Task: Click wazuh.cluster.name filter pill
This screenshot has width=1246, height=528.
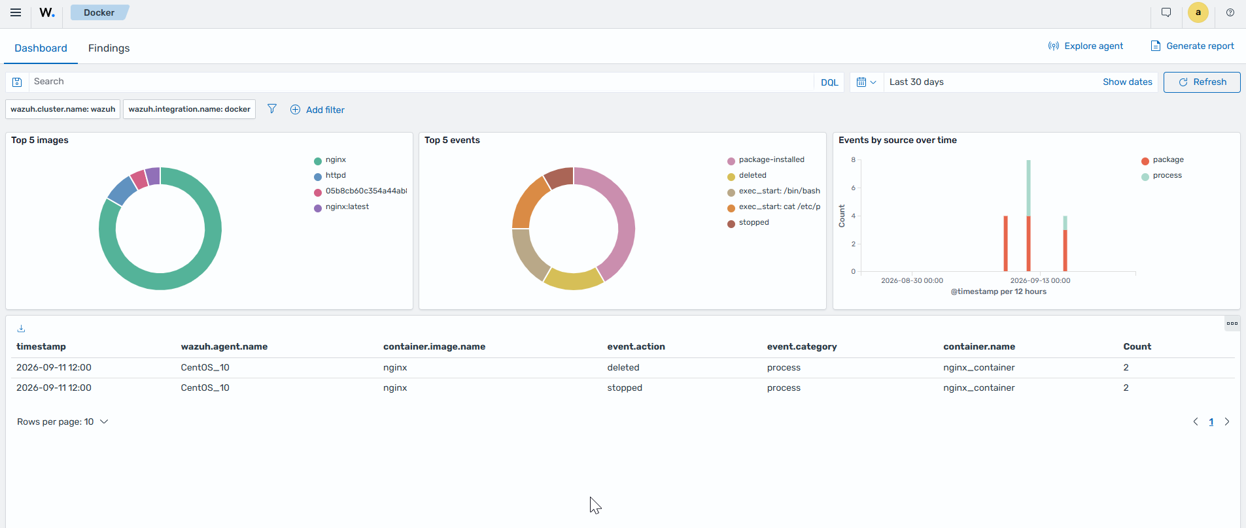Action: click(x=63, y=109)
